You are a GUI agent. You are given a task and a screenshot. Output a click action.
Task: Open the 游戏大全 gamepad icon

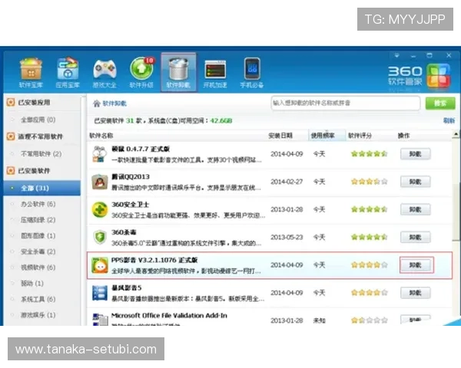(104, 73)
